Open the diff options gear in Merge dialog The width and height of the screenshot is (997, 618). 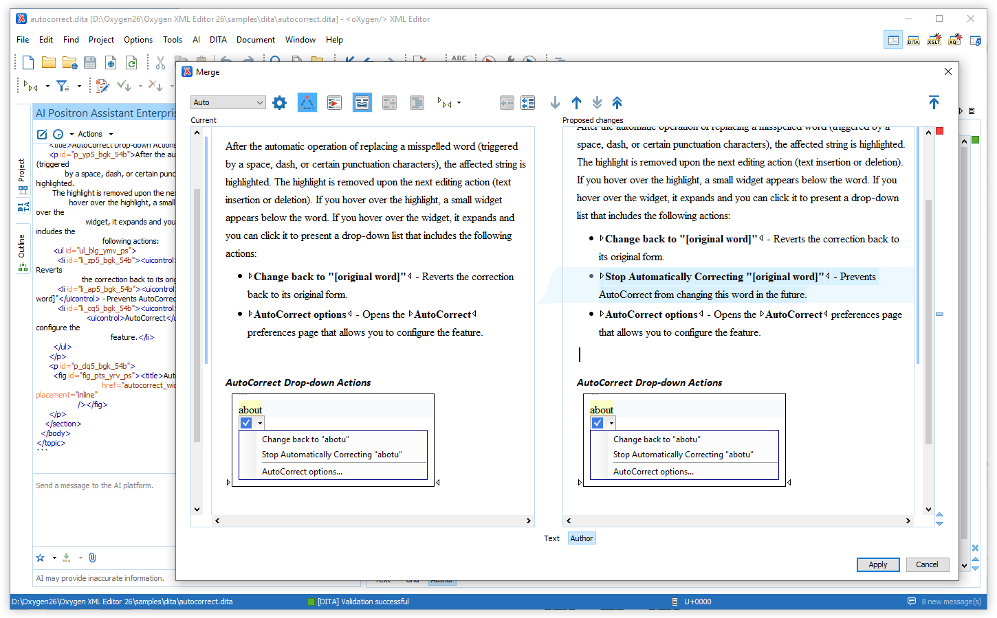[279, 103]
